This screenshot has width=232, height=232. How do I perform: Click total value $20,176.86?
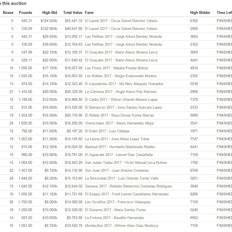point(74,115)
